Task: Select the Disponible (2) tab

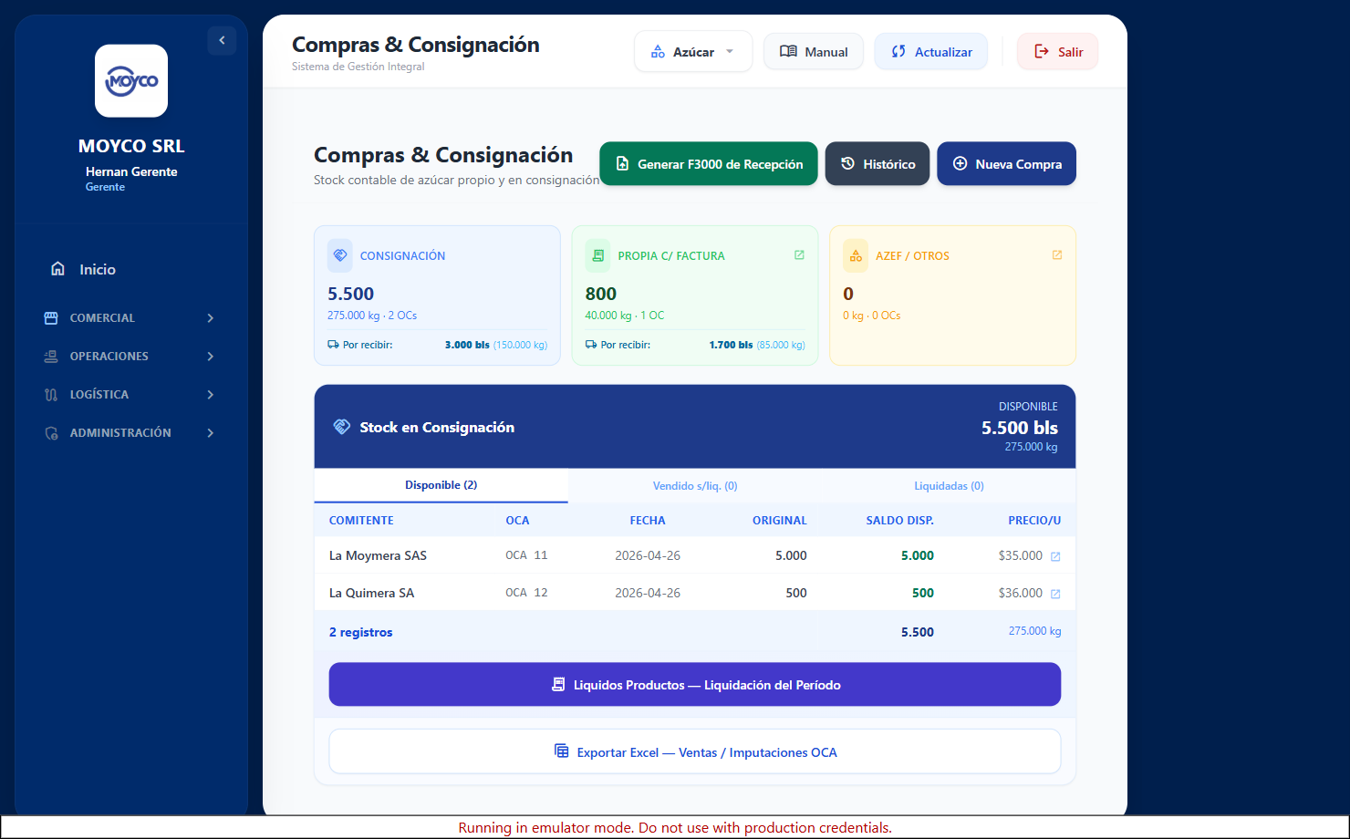Action: [441, 485]
